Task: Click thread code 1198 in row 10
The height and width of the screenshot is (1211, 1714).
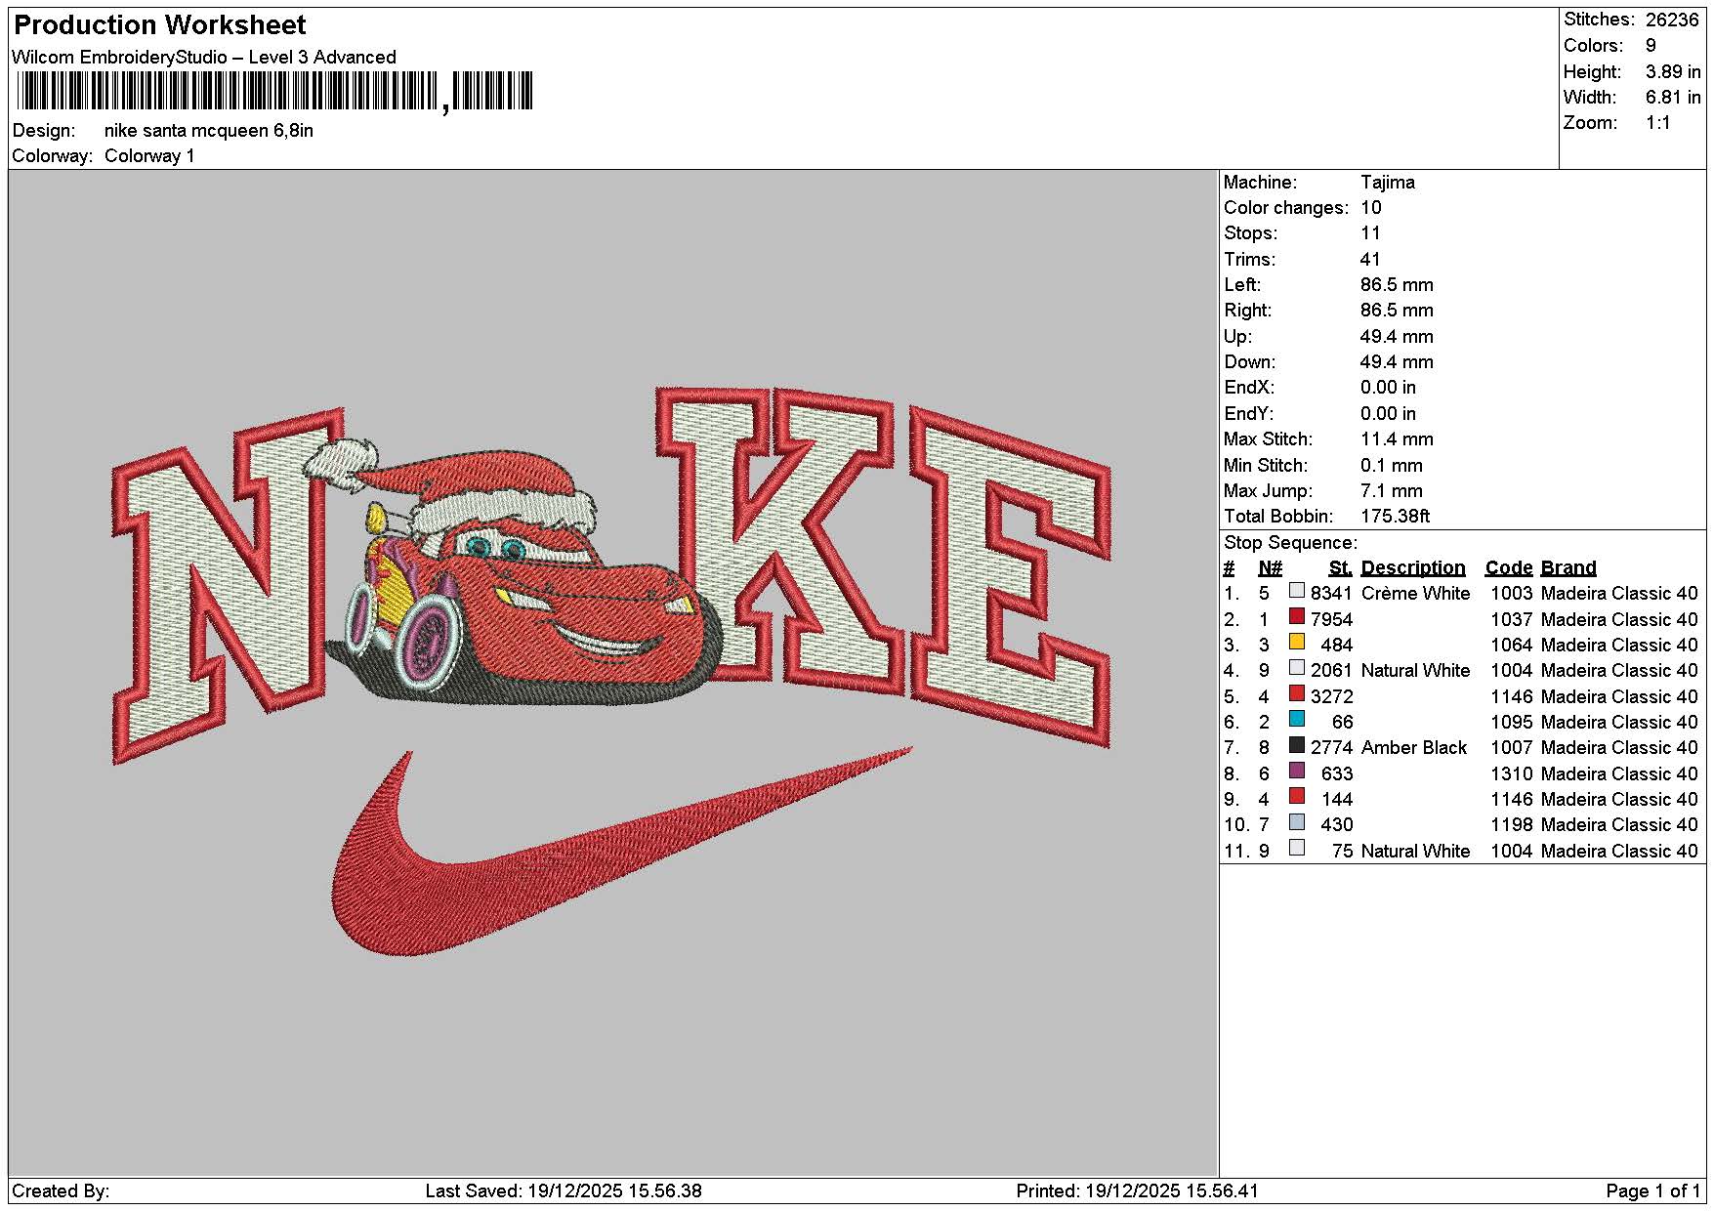Action: 1512,825
